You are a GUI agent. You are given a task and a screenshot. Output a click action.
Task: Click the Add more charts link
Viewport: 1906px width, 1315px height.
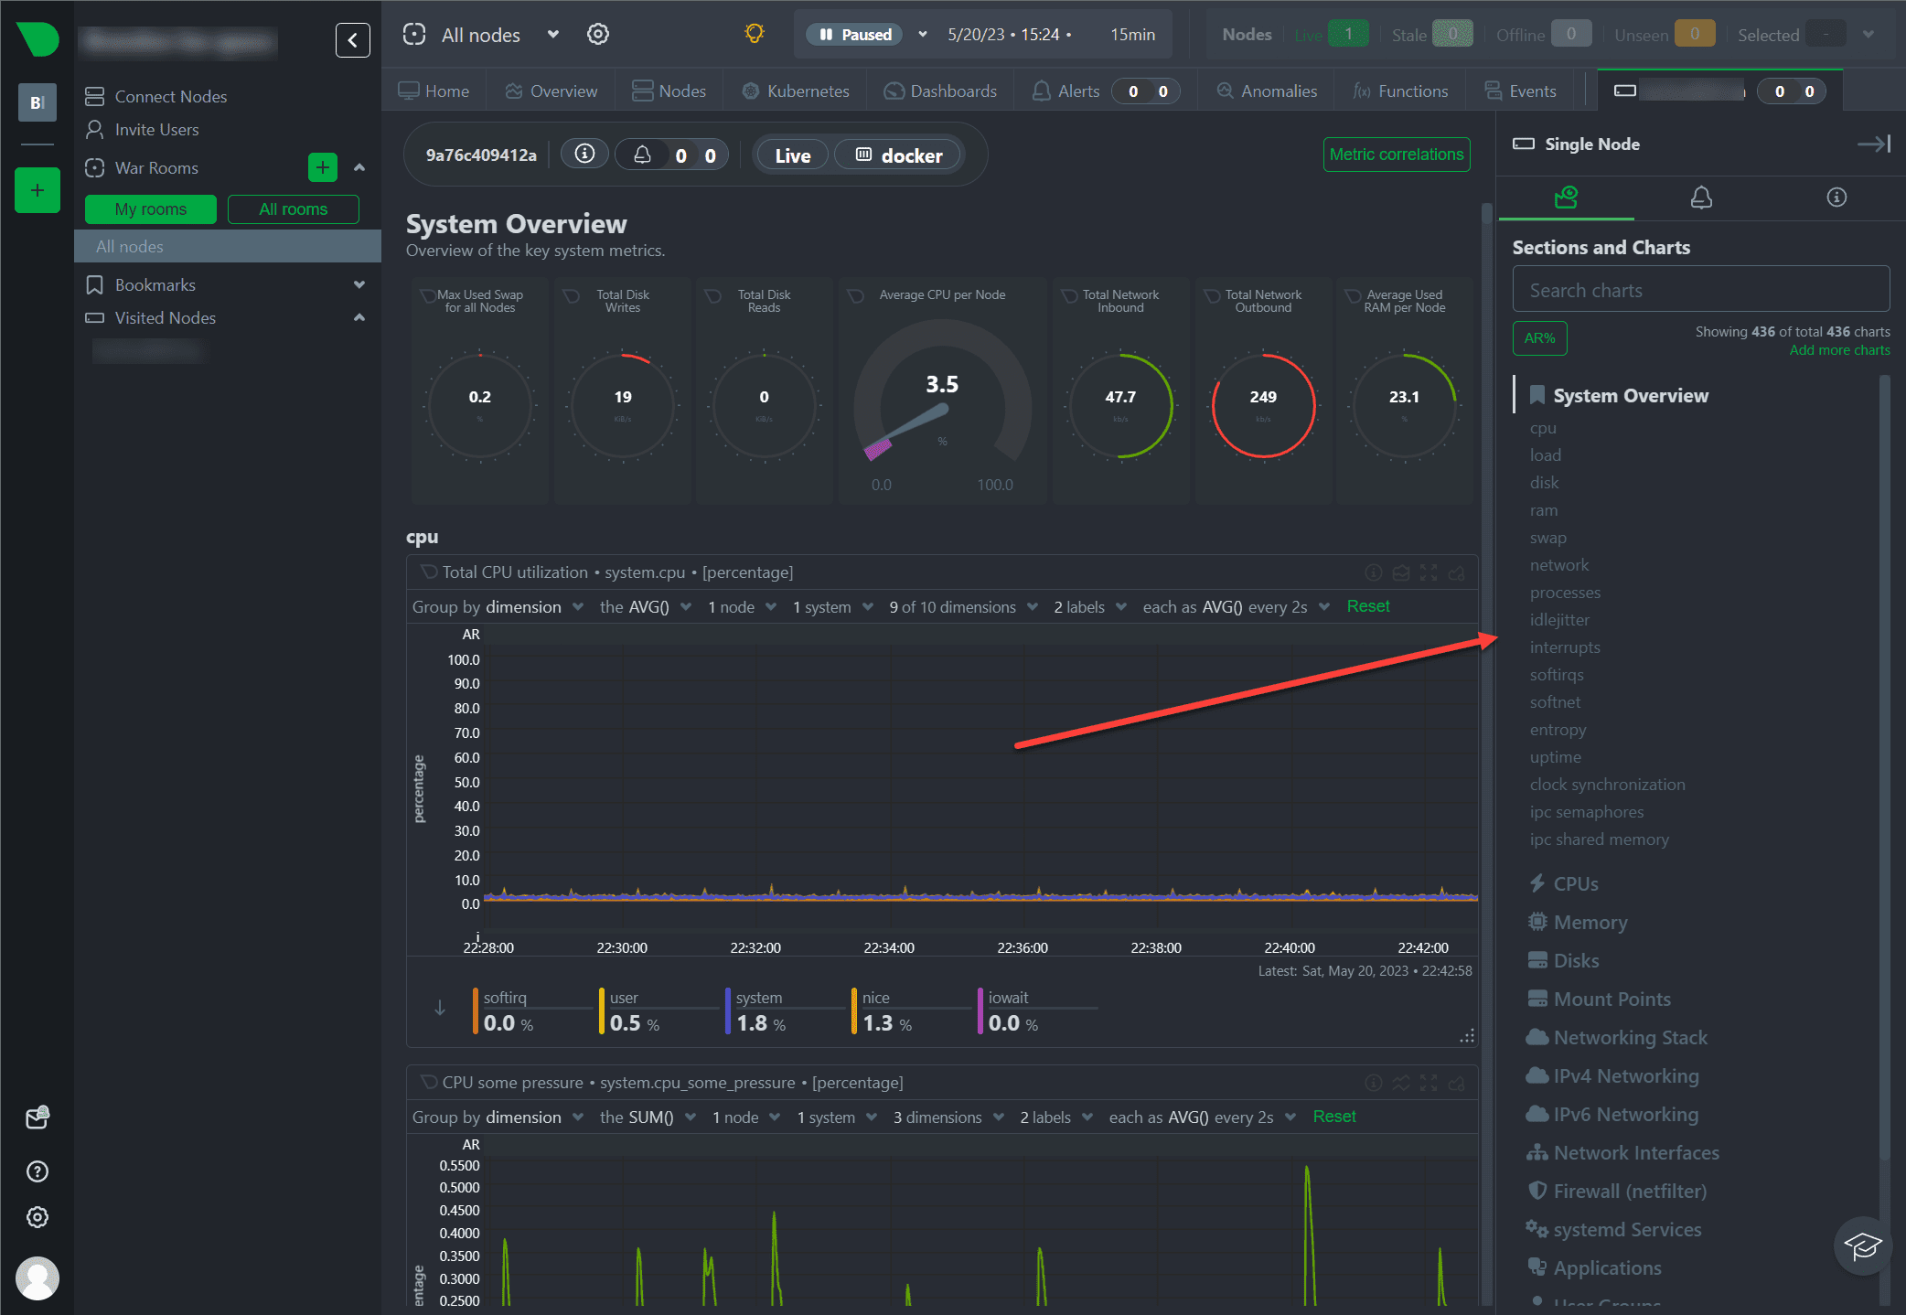[1838, 350]
